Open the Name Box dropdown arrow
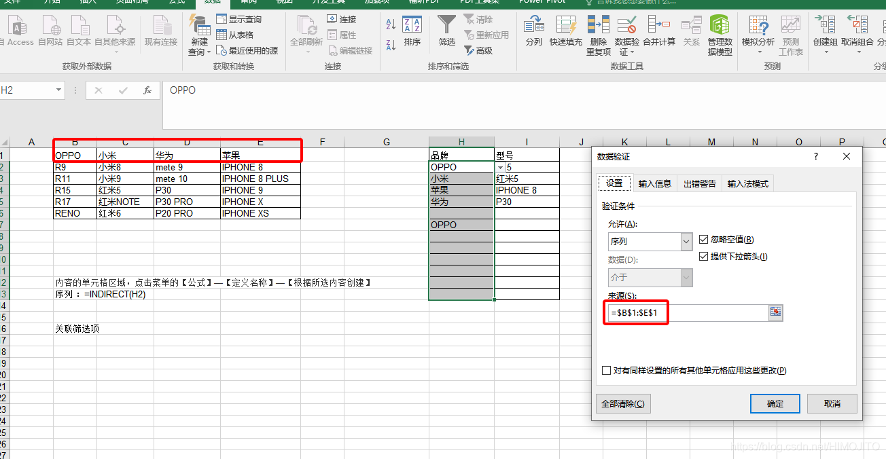Image resolution: width=886 pixels, height=459 pixels. (x=59, y=90)
